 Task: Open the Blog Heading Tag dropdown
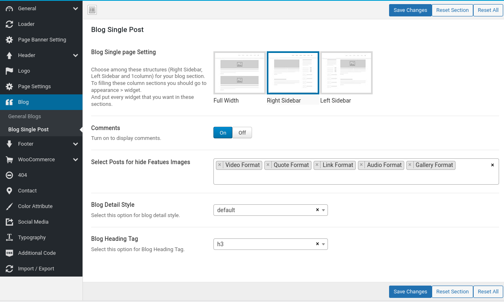[x=270, y=244]
